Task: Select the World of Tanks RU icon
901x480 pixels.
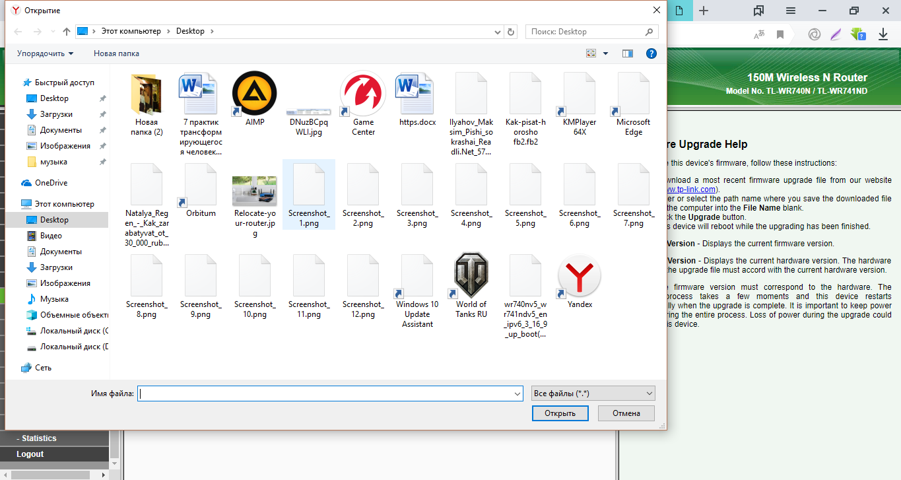Action: tap(471, 275)
